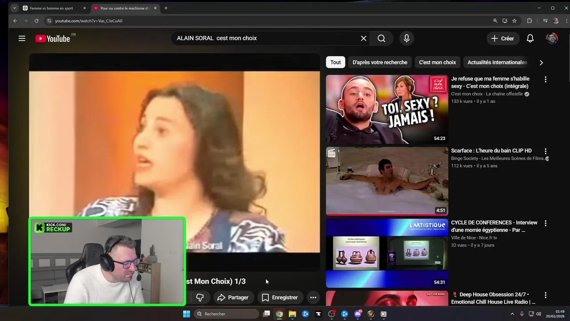Close the 'Femme vs homme en sport' tab

click(x=85, y=8)
